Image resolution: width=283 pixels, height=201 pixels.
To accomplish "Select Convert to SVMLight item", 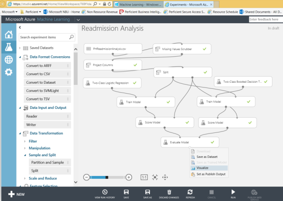I will (x=47, y=91).
